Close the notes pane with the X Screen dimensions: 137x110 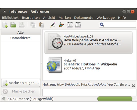point(134,85)
